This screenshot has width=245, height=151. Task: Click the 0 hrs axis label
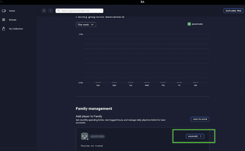tap(81, 83)
